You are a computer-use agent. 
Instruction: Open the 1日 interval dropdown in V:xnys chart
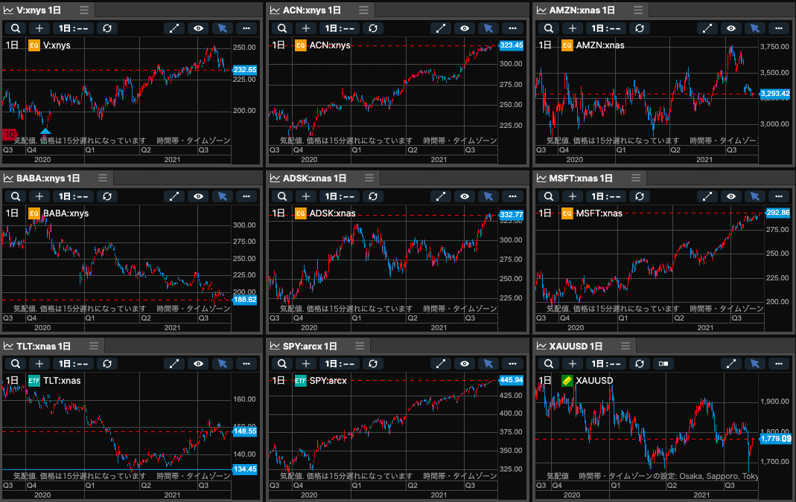73,28
